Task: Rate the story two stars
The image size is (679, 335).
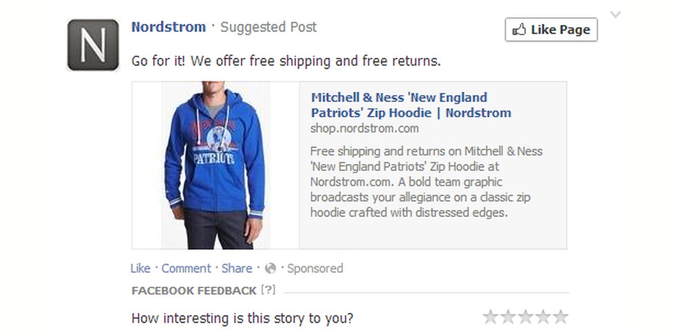Action: point(508,317)
